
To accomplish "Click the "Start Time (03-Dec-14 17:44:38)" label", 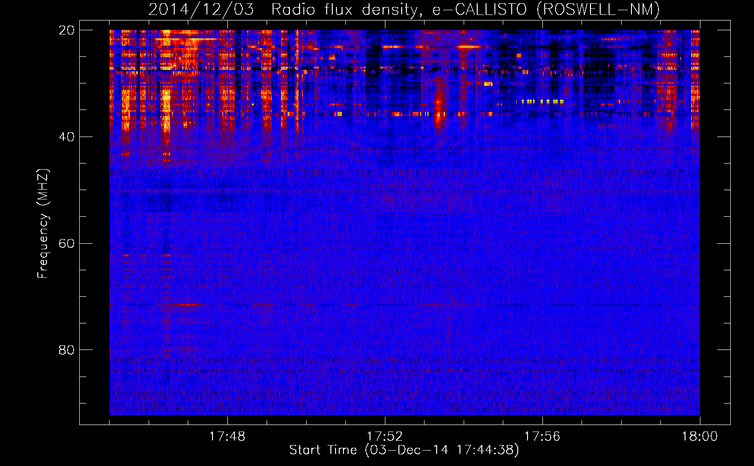I will [404, 450].
